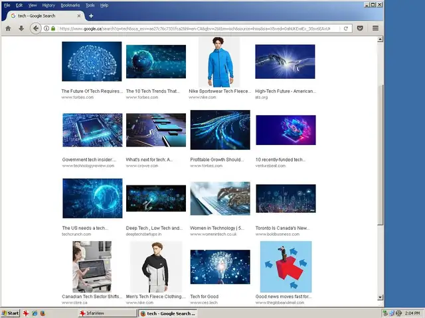This screenshot has height=318, width=425.
Task: Go back using the Back arrow
Action: pyautogui.click(x=36, y=28)
